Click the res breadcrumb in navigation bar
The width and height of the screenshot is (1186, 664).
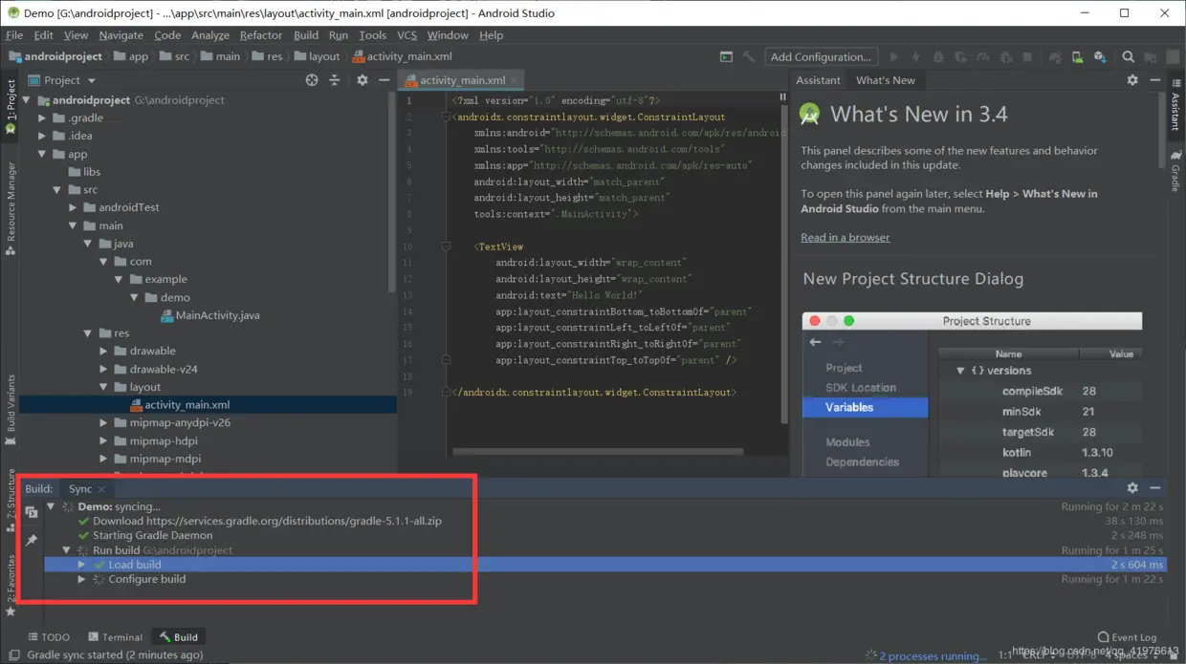pos(268,56)
